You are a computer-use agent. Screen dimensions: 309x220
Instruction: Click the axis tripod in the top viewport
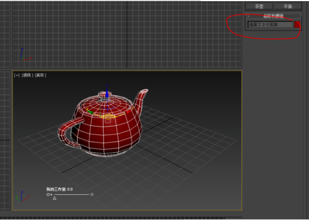pos(26,54)
